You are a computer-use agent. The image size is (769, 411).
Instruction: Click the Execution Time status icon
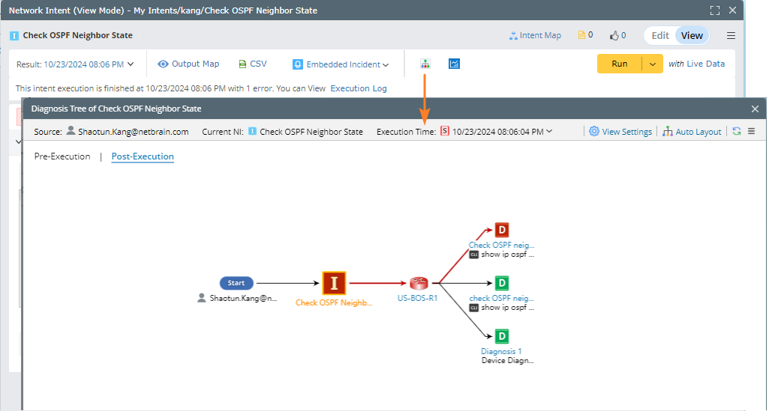point(444,131)
